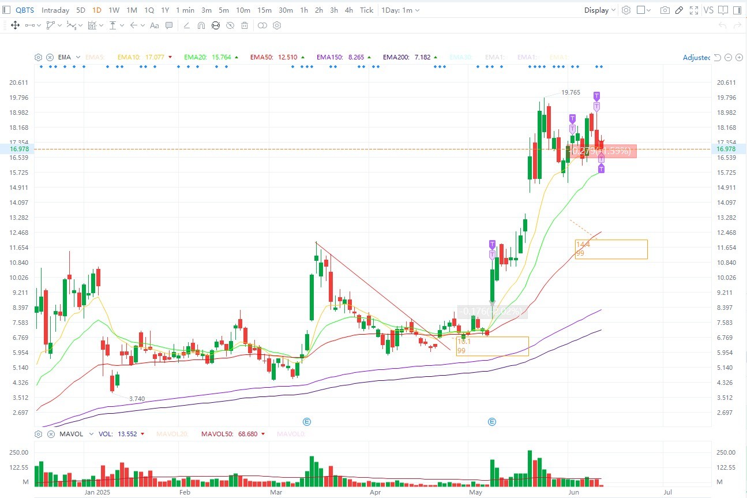747x498 pixels.
Task: Click the 19.765 high price label
Action: pyautogui.click(x=570, y=92)
